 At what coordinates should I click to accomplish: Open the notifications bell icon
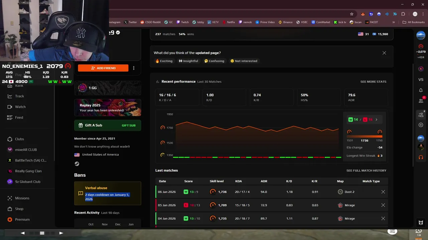421,90
